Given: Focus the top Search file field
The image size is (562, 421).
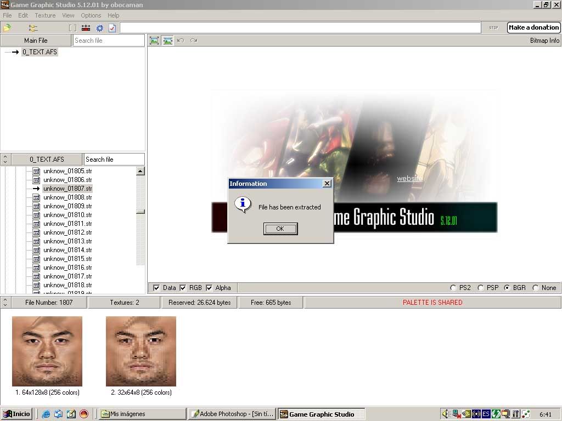Looking at the screenshot, I should pos(109,41).
